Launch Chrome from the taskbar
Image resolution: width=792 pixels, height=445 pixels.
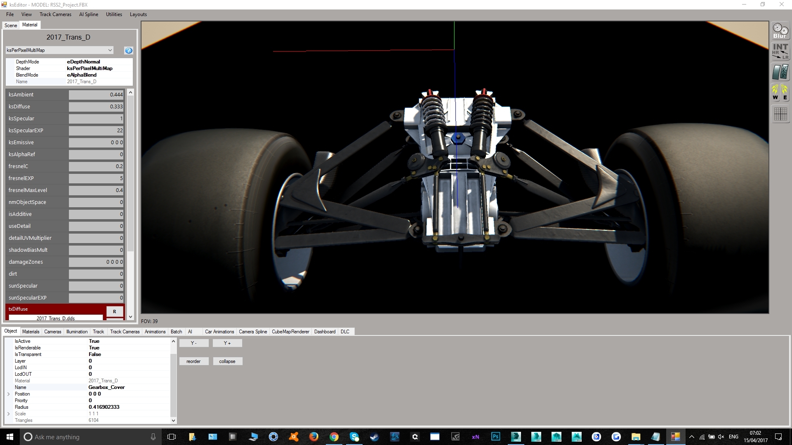coord(334,437)
